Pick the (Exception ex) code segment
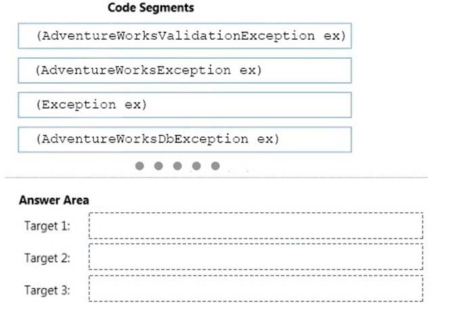 pos(185,105)
